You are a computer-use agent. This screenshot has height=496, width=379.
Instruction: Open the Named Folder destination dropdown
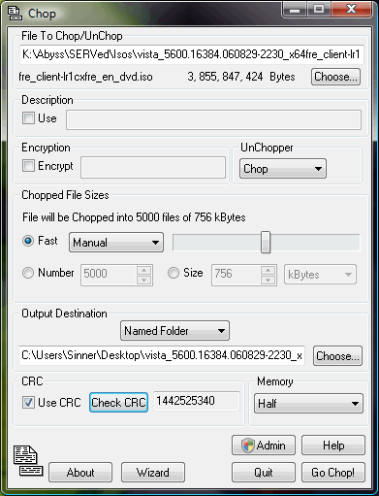click(x=174, y=331)
